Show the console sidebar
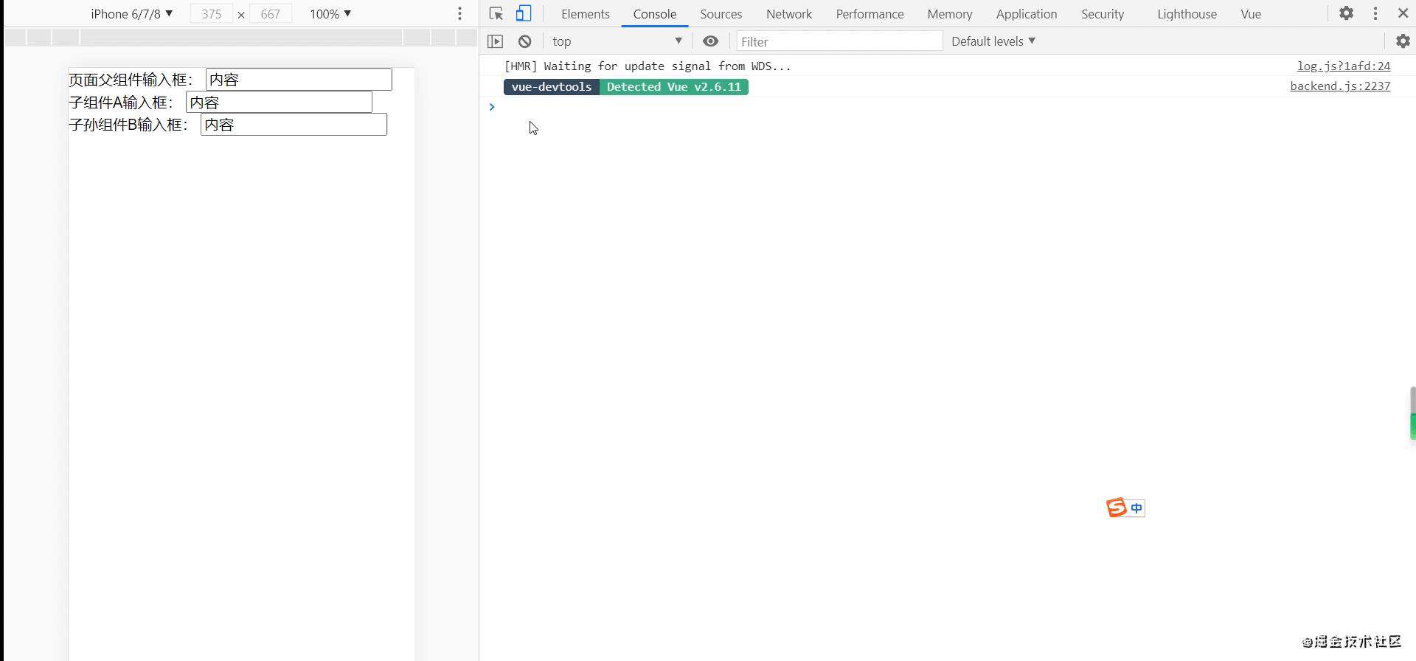The image size is (1416, 661). (496, 41)
